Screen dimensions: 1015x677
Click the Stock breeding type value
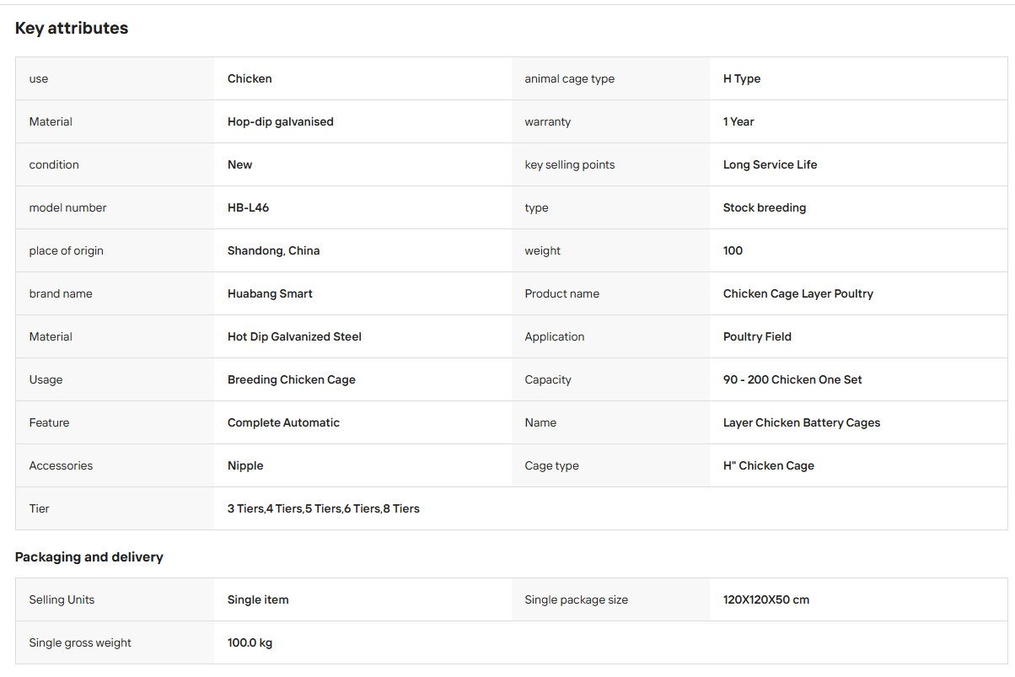pos(765,207)
